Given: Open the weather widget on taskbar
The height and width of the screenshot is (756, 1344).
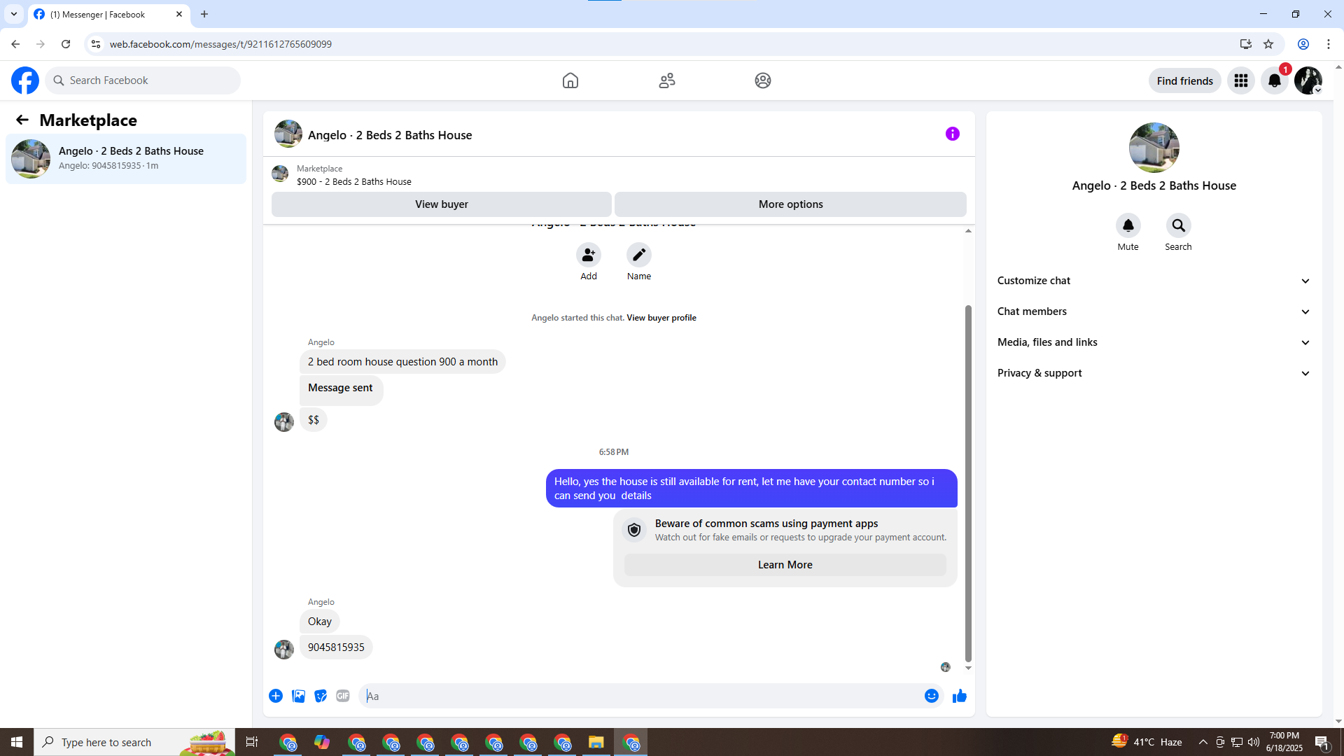Looking at the screenshot, I should 1147,742.
